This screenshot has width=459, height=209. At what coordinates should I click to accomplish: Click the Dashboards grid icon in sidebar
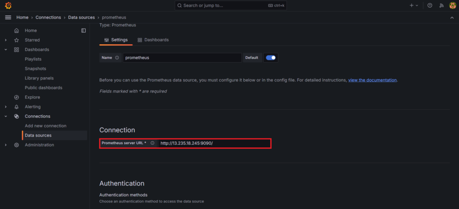coord(17,50)
